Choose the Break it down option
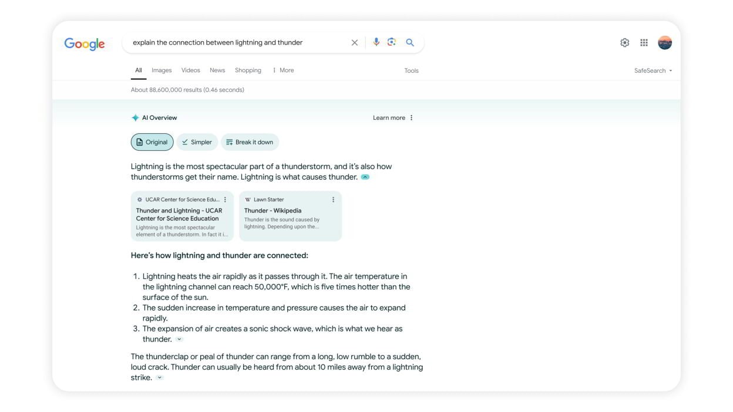This screenshot has height=412, width=733. (x=250, y=142)
